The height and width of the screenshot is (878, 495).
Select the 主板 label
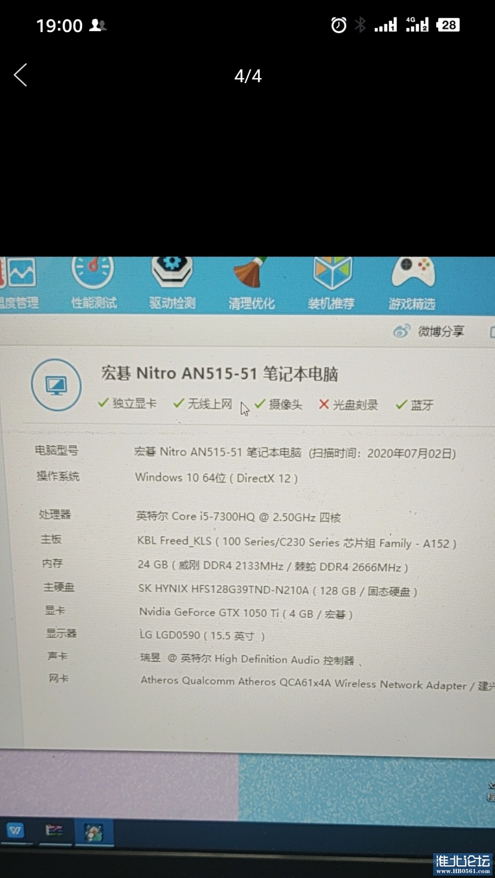click(51, 539)
